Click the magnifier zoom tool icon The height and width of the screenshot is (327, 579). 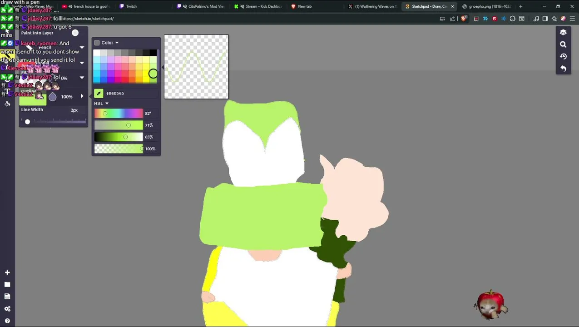pos(563,45)
